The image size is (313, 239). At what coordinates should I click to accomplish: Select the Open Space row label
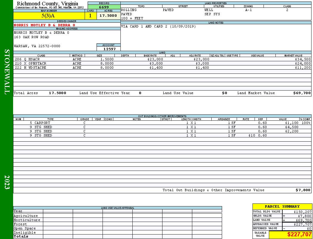(x=24, y=229)
